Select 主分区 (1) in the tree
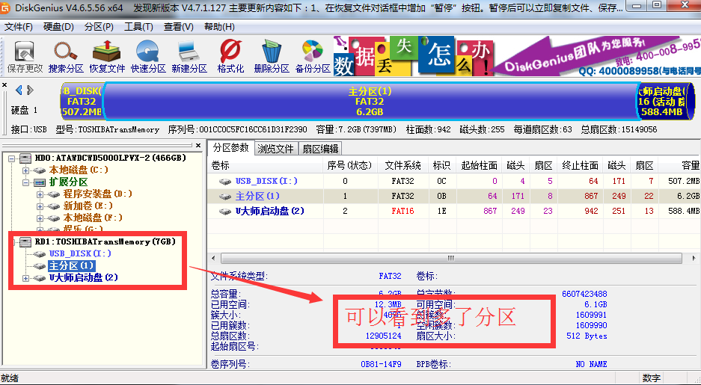701x385 pixels. (x=70, y=265)
